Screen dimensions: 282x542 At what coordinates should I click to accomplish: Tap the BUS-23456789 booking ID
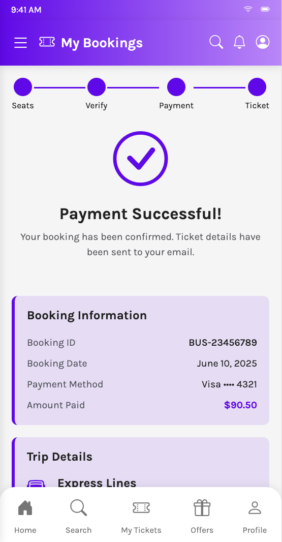[x=223, y=343]
